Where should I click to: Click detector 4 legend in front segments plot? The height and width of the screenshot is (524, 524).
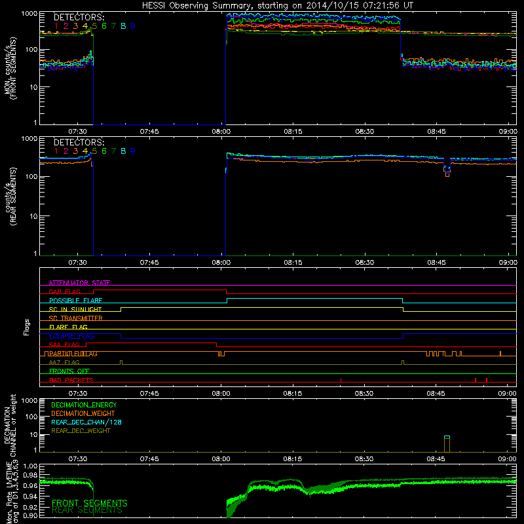85,26
